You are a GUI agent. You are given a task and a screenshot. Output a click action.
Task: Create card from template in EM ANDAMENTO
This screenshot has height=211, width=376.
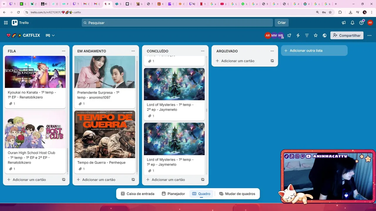133,180
